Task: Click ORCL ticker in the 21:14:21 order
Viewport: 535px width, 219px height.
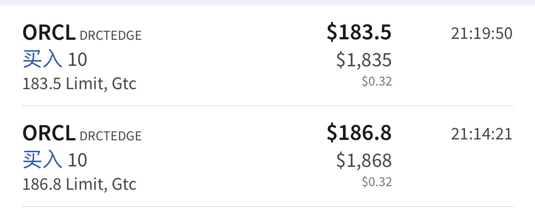Action: coord(48,134)
